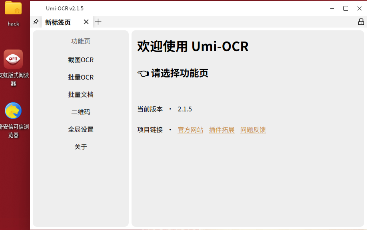This screenshot has width=367, height=230.
Task: Open the 二维码 function page
Action: 81,112
